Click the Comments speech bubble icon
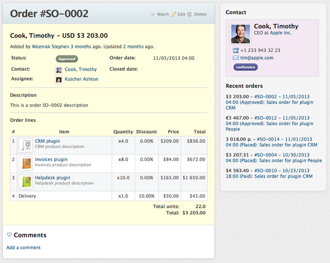330x263 pixels. click(x=9, y=235)
